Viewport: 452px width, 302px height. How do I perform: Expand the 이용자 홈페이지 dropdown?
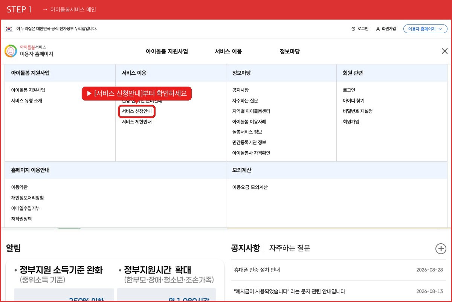click(x=425, y=29)
